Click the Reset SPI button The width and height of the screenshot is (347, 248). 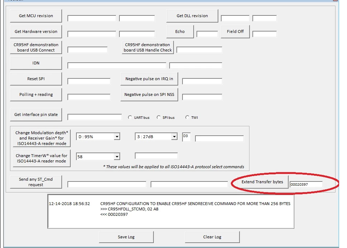(x=36, y=79)
